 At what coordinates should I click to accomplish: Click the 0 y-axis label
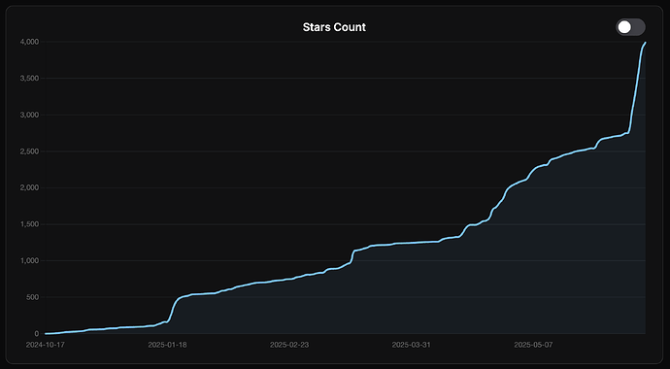click(x=37, y=333)
